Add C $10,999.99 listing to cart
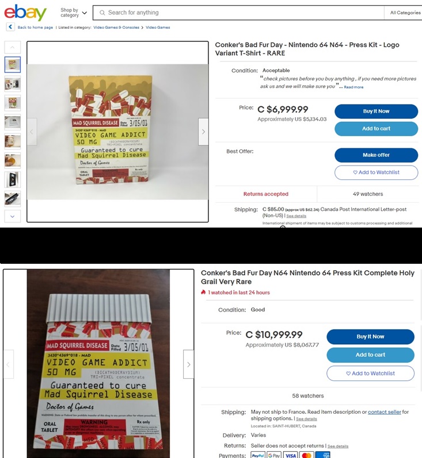Image resolution: width=422 pixels, height=458 pixels. [370, 355]
